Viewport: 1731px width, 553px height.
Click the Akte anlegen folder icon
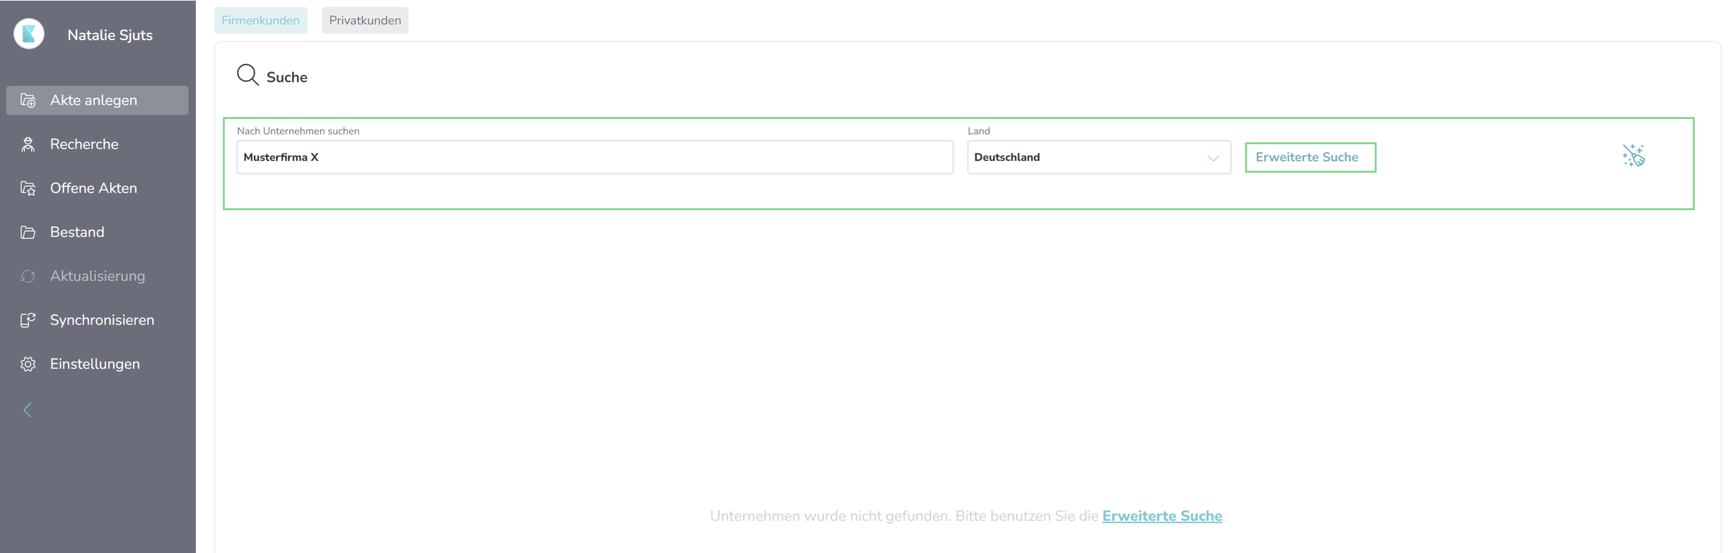tap(28, 100)
